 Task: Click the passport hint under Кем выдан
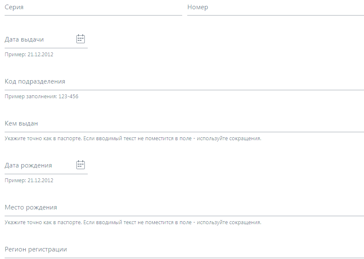133,139
